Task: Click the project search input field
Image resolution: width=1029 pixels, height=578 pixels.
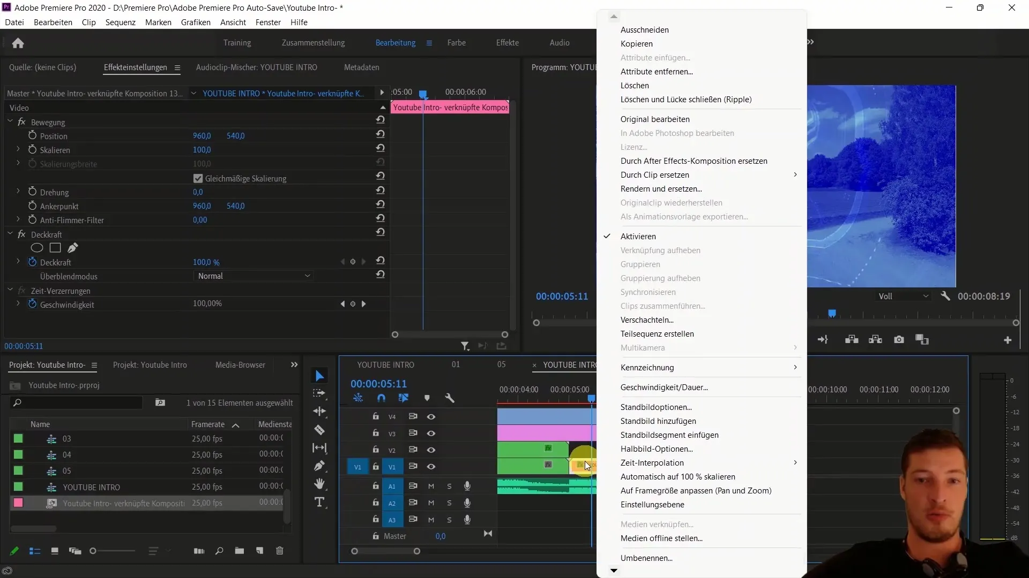Action: point(76,402)
